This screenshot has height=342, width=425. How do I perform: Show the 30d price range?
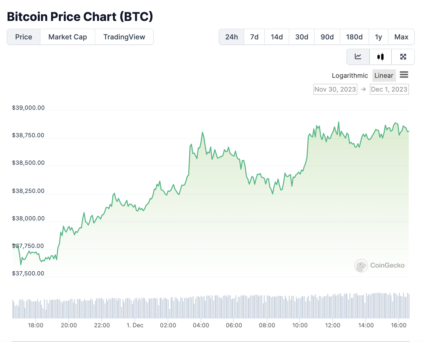pyautogui.click(x=302, y=37)
